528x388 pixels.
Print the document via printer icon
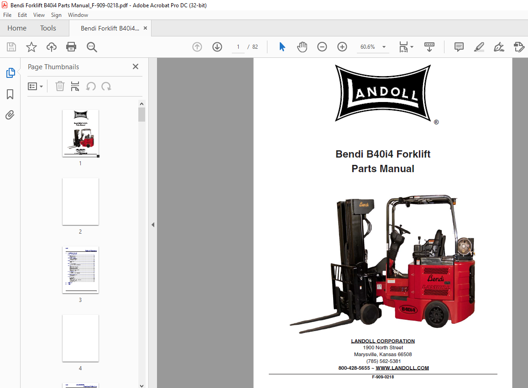pyautogui.click(x=71, y=47)
